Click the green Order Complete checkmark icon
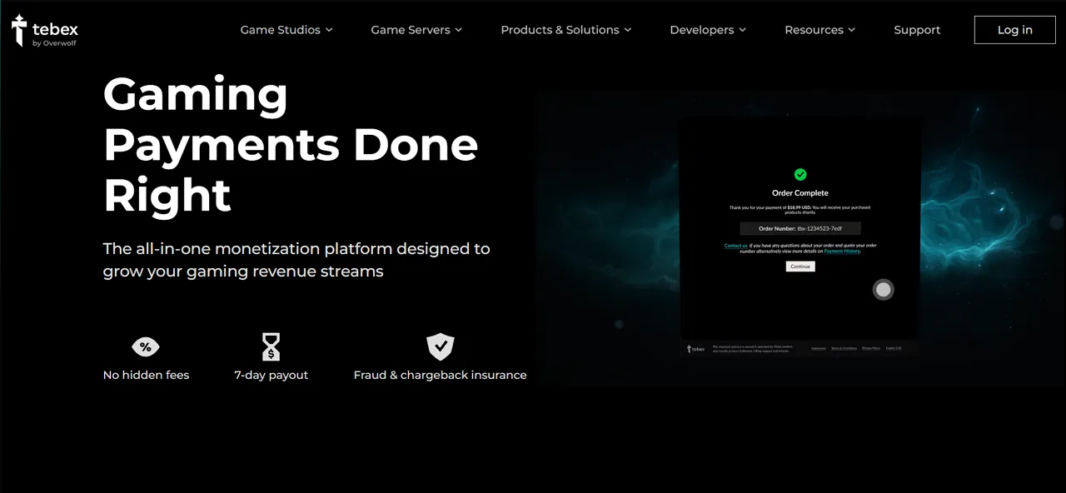This screenshot has width=1066, height=493. point(799,174)
